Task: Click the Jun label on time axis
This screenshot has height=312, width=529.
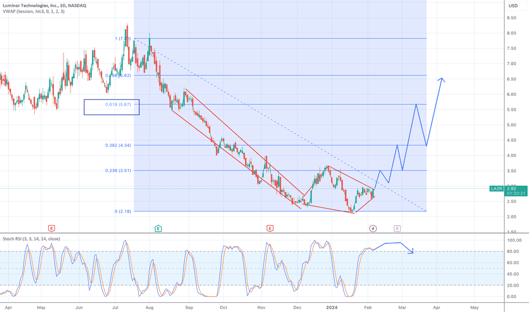Action: tap(79, 307)
